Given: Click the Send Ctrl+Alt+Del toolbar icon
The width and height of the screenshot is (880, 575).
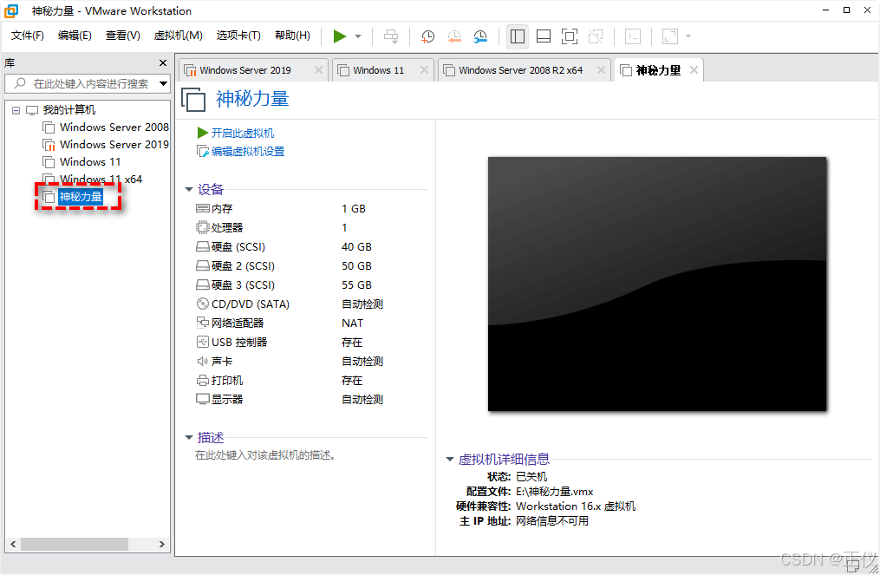Looking at the screenshot, I should (x=391, y=36).
